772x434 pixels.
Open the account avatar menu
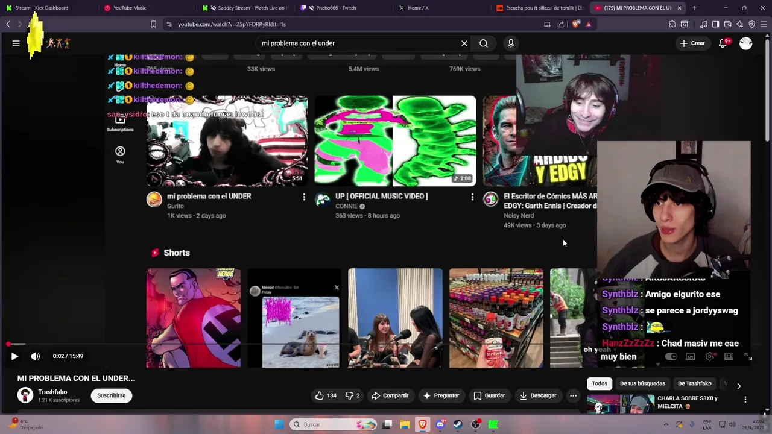[x=746, y=43]
